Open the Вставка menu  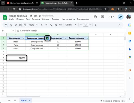[x=36, y=19]
